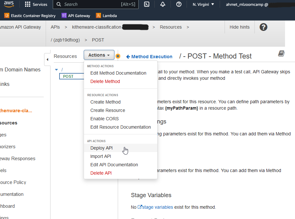
Task: Click the Stage Variables heading
Action: (x=151, y=195)
